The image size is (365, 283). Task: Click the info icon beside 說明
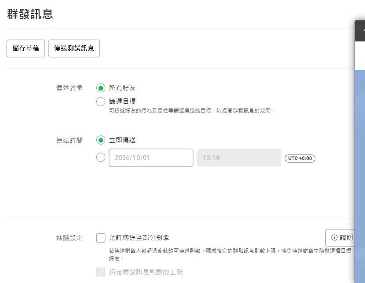click(334, 237)
